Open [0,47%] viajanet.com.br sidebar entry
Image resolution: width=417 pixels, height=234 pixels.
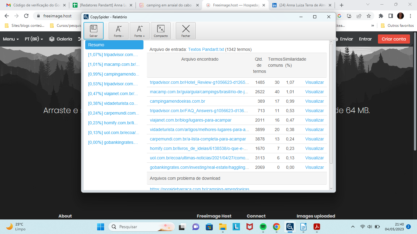pos(113,94)
